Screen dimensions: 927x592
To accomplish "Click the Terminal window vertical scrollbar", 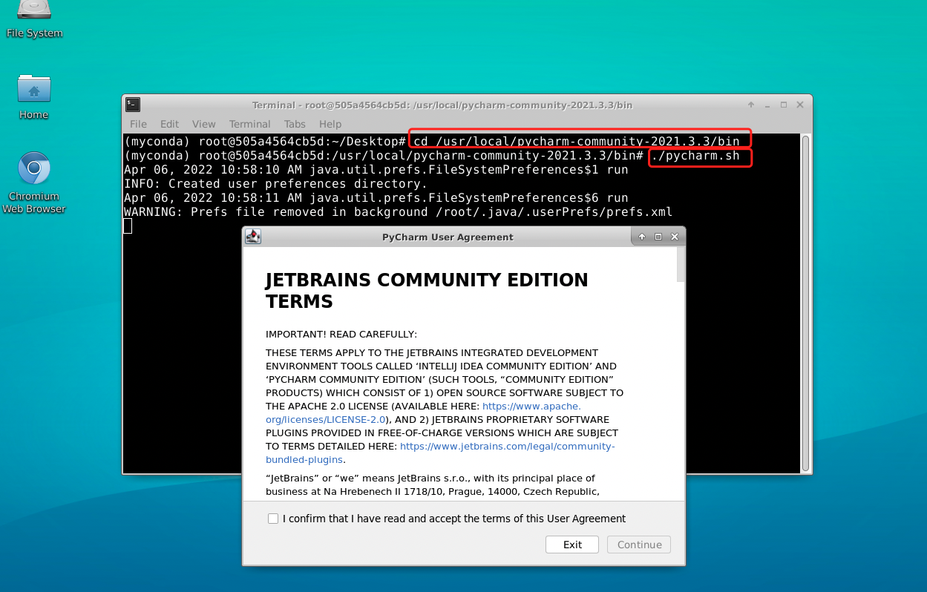I will [805, 303].
